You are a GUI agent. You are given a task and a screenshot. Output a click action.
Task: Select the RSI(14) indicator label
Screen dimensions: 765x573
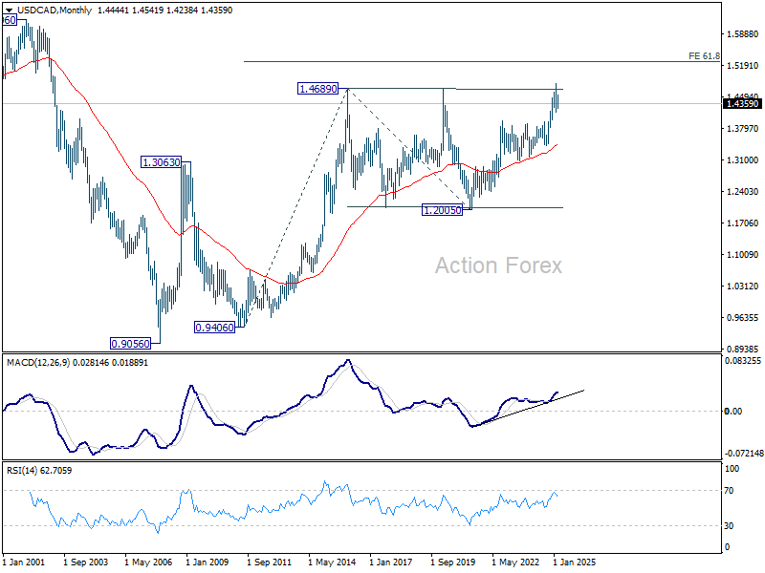[23, 470]
